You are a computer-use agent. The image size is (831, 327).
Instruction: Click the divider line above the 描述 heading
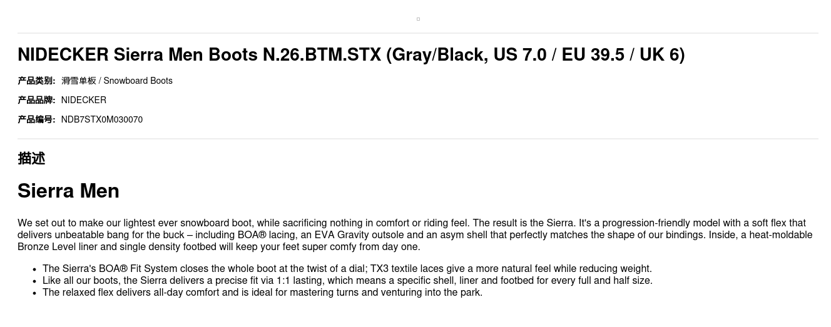[x=418, y=139]
